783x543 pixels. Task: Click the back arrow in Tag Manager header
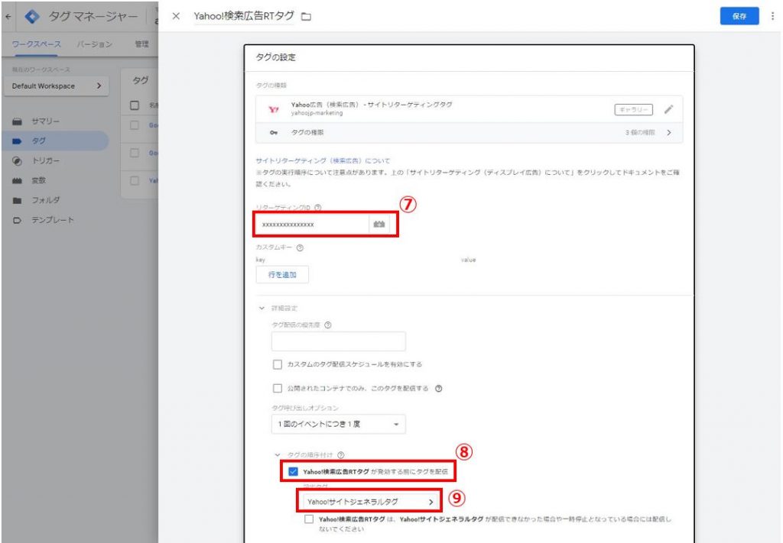pos(8,17)
